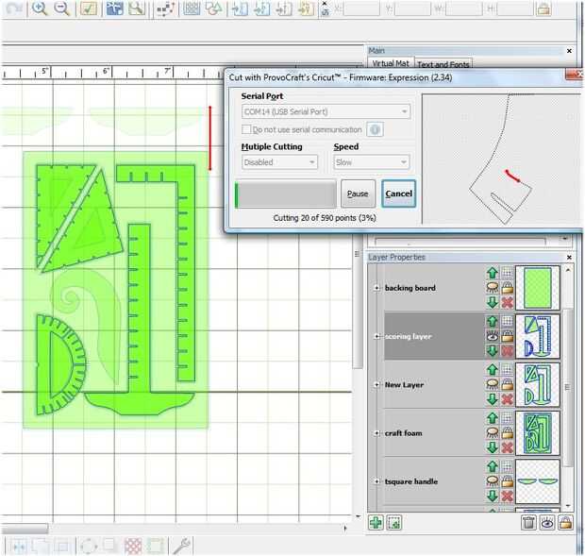Toggle visibility for all layers
This screenshot has height=556, width=585.
547,522
